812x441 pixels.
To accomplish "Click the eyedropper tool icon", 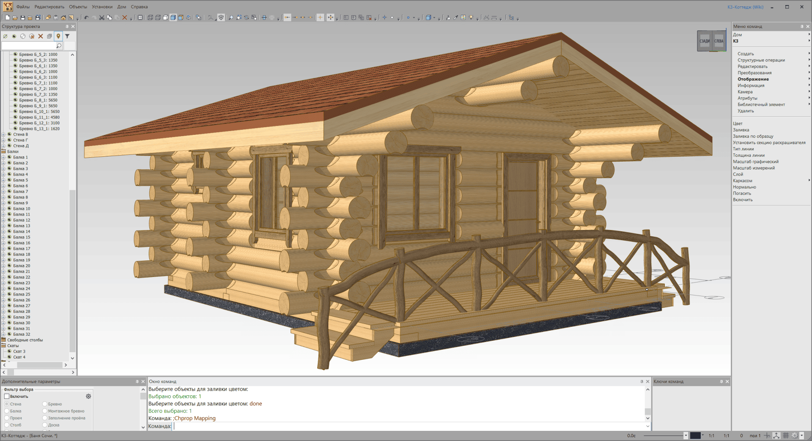I will (x=456, y=18).
